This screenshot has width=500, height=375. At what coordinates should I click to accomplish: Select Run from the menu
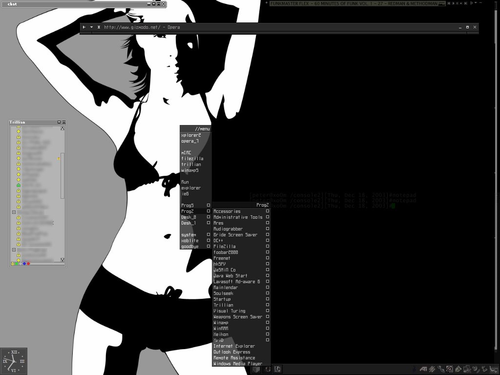click(185, 182)
